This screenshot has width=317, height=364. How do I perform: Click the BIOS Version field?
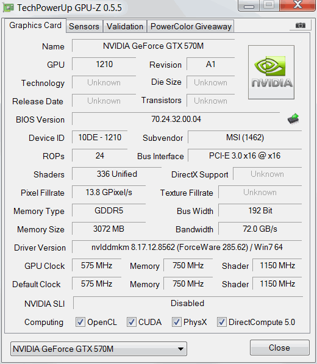(x=176, y=119)
